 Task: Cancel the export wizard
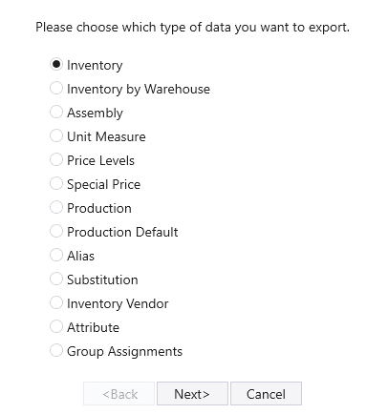(x=266, y=394)
